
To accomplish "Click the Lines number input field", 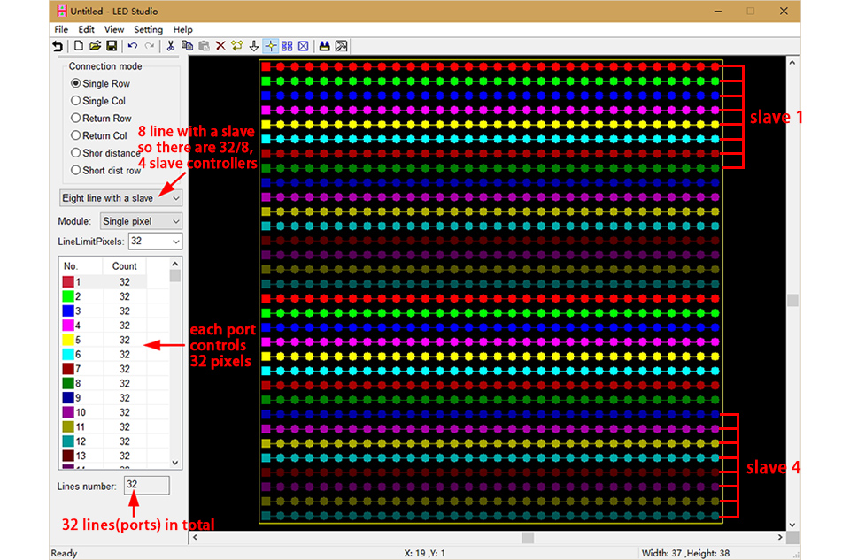I will pos(146,486).
